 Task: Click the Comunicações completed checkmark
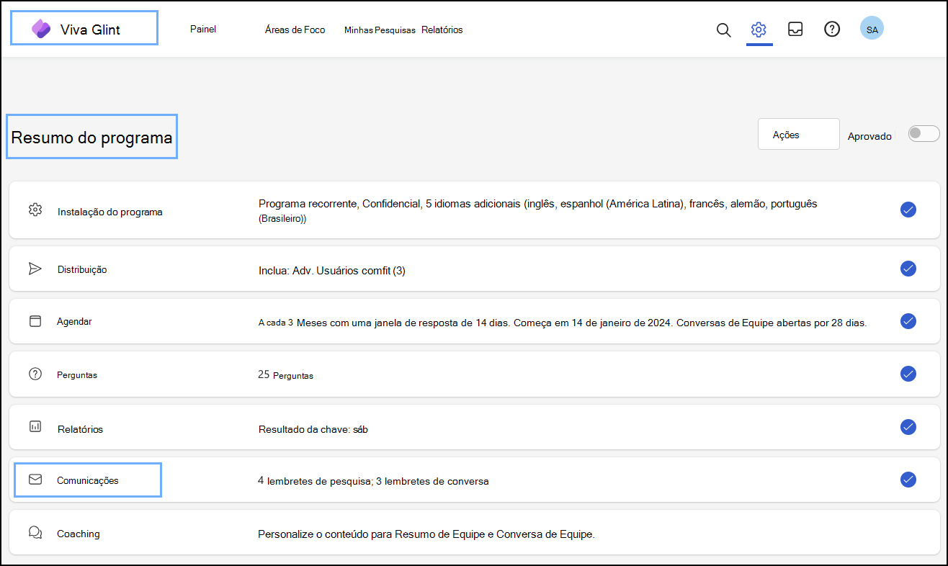(x=908, y=480)
